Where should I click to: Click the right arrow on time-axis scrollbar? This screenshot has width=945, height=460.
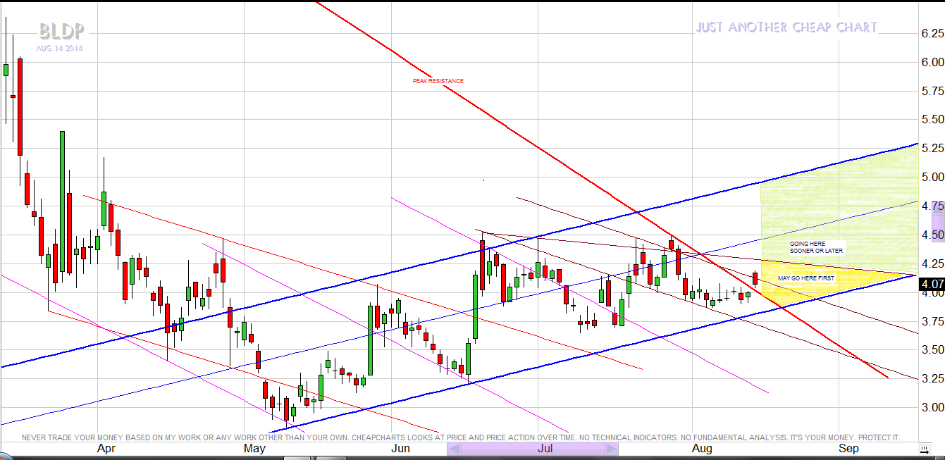coord(611,449)
